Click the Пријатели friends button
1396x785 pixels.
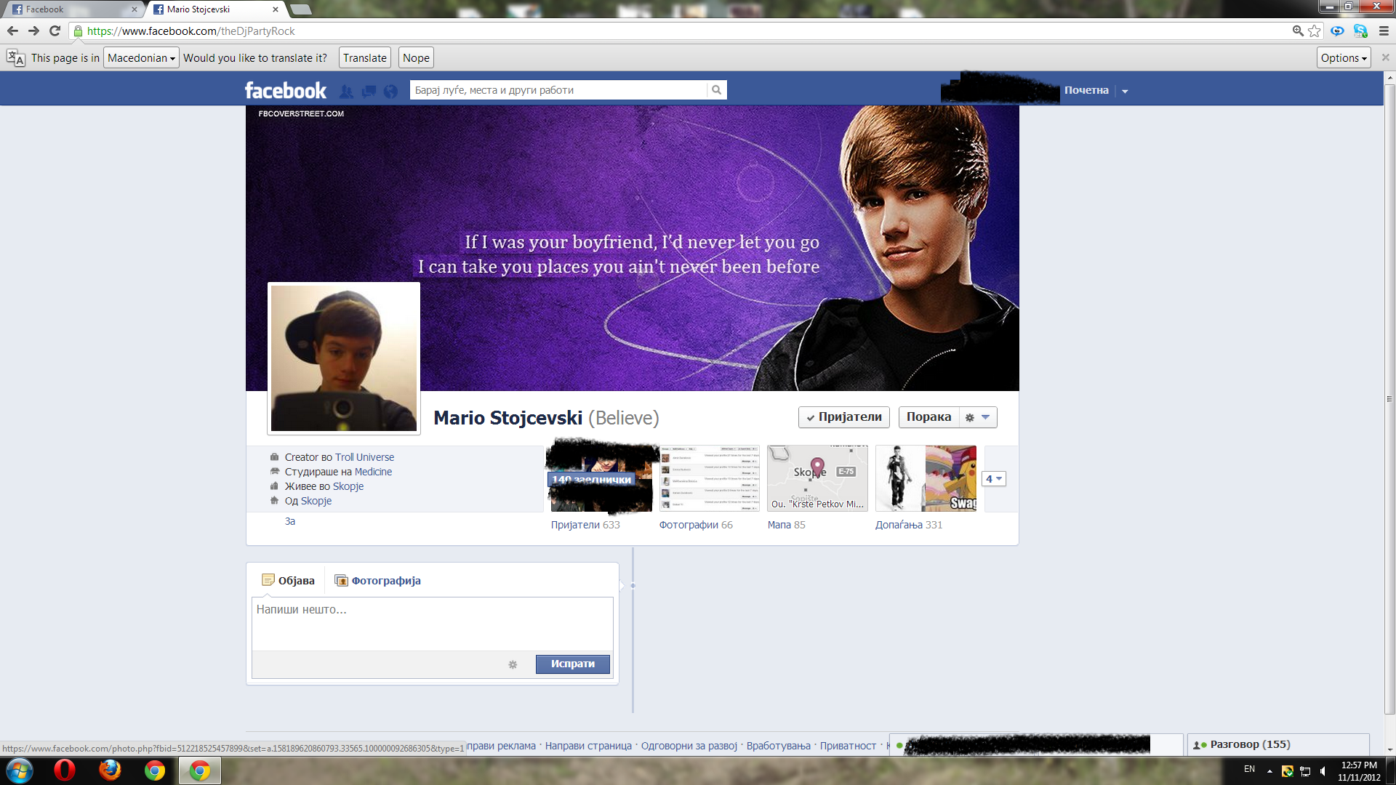click(843, 417)
